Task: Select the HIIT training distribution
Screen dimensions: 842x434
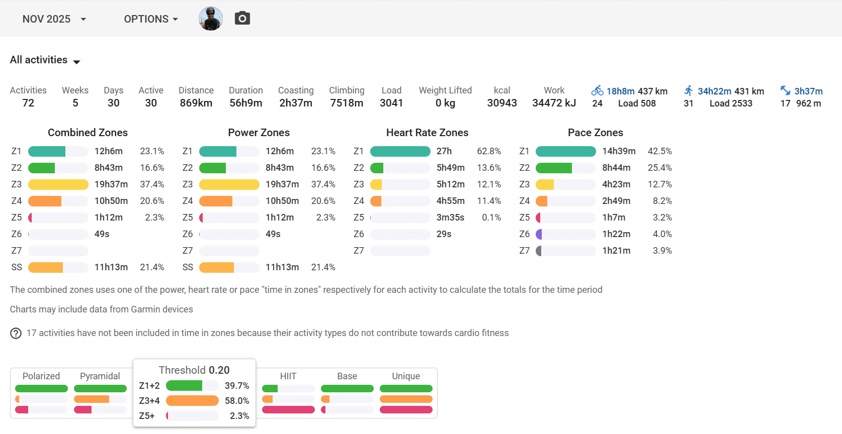Action: coord(288,376)
